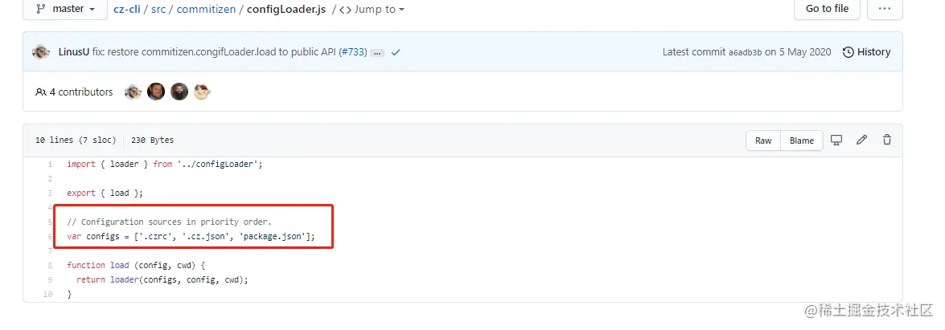Image resolution: width=945 pixels, height=330 pixels.
Task: Open the src folder breadcrumb
Action: [158, 9]
